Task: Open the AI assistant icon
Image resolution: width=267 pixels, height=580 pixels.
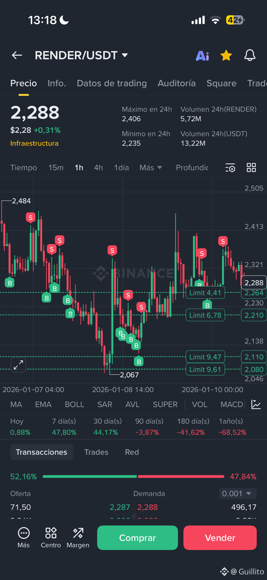Action: pos(203,56)
